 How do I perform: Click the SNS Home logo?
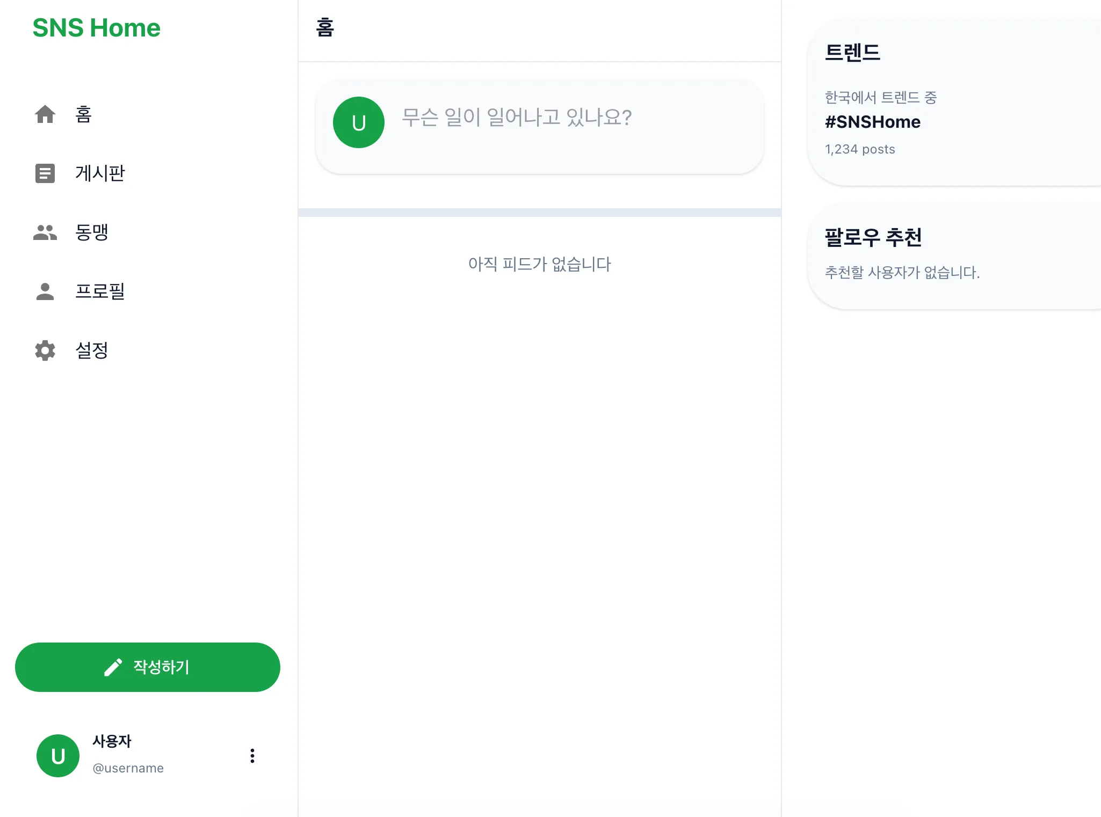pyautogui.click(x=97, y=28)
